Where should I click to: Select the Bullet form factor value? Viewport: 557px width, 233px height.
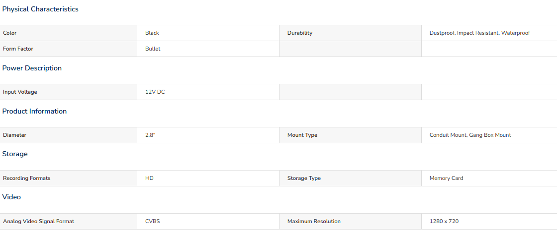[x=153, y=49]
